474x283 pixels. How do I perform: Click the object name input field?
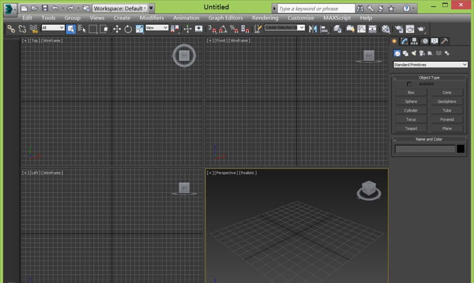425,149
